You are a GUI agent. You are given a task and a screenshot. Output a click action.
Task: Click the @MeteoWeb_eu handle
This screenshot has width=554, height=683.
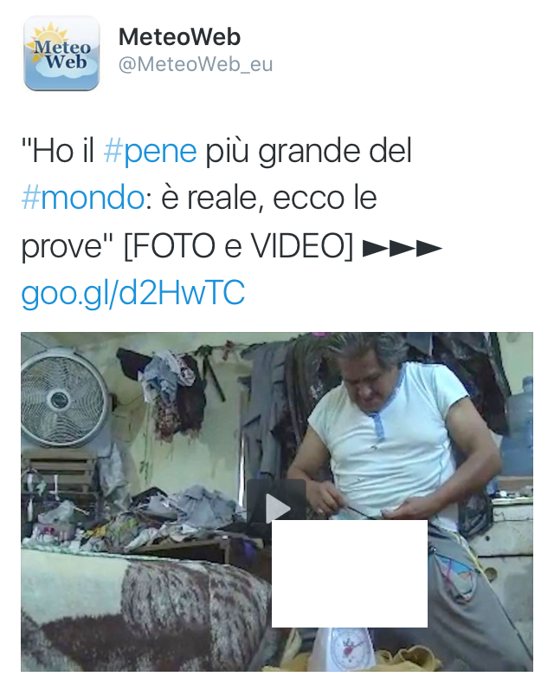196,64
